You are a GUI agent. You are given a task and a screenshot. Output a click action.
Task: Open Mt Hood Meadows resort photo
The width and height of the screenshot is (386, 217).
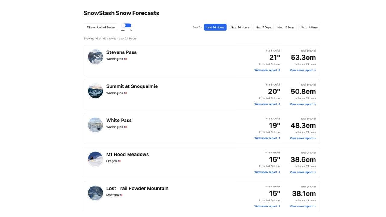point(95,159)
